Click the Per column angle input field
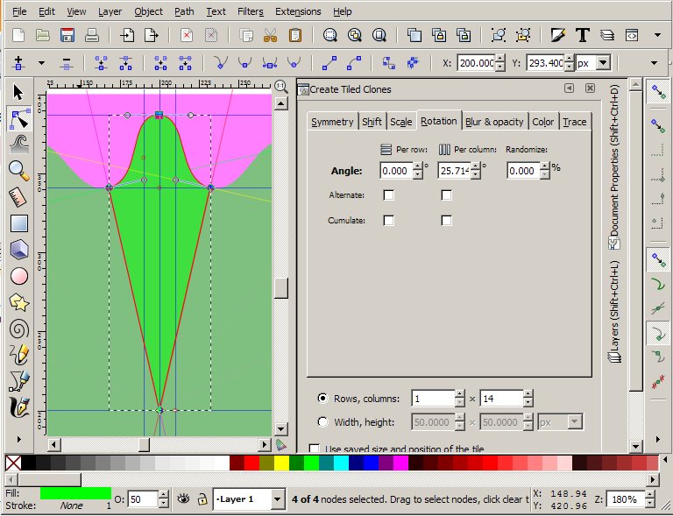 458,171
